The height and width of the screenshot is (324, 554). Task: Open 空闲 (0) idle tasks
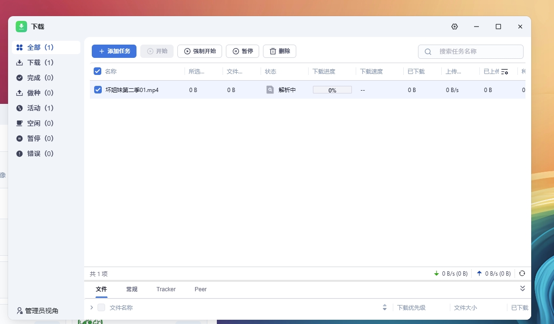tap(46, 123)
